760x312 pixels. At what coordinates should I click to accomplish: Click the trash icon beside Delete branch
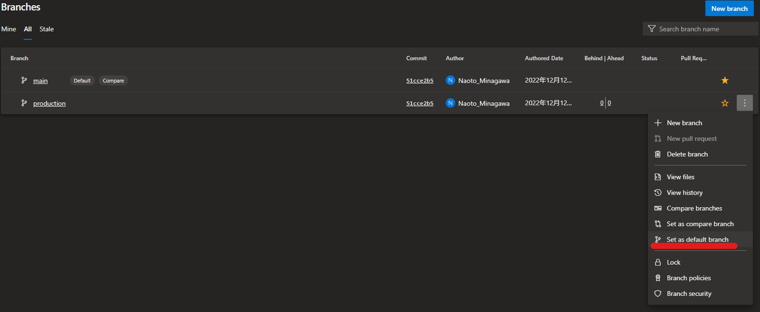click(x=658, y=154)
